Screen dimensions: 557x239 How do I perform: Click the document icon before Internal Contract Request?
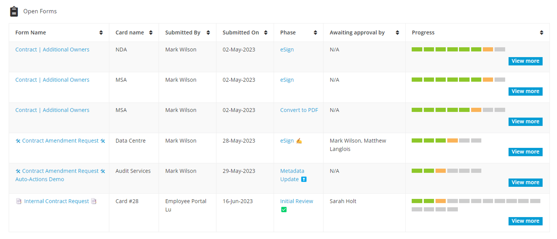point(19,201)
